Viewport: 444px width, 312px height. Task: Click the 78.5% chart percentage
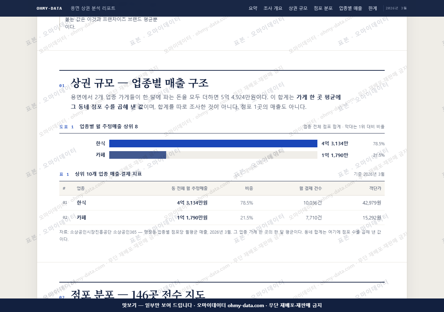click(379, 144)
